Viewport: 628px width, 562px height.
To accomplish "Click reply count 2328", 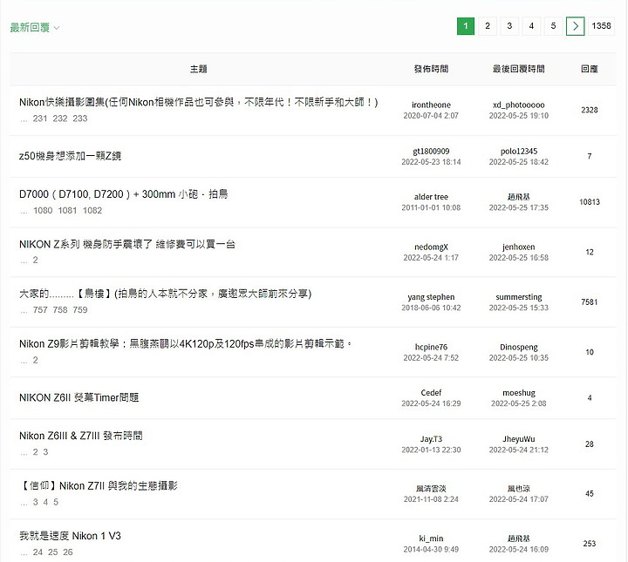I will [x=589, y=110].
